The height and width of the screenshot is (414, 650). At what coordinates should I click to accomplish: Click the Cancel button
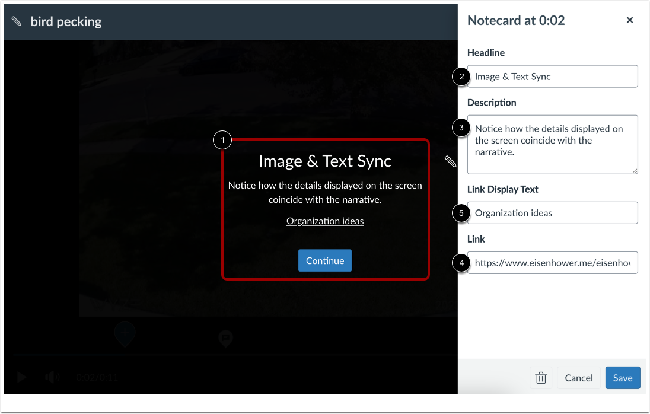point(579,378)
